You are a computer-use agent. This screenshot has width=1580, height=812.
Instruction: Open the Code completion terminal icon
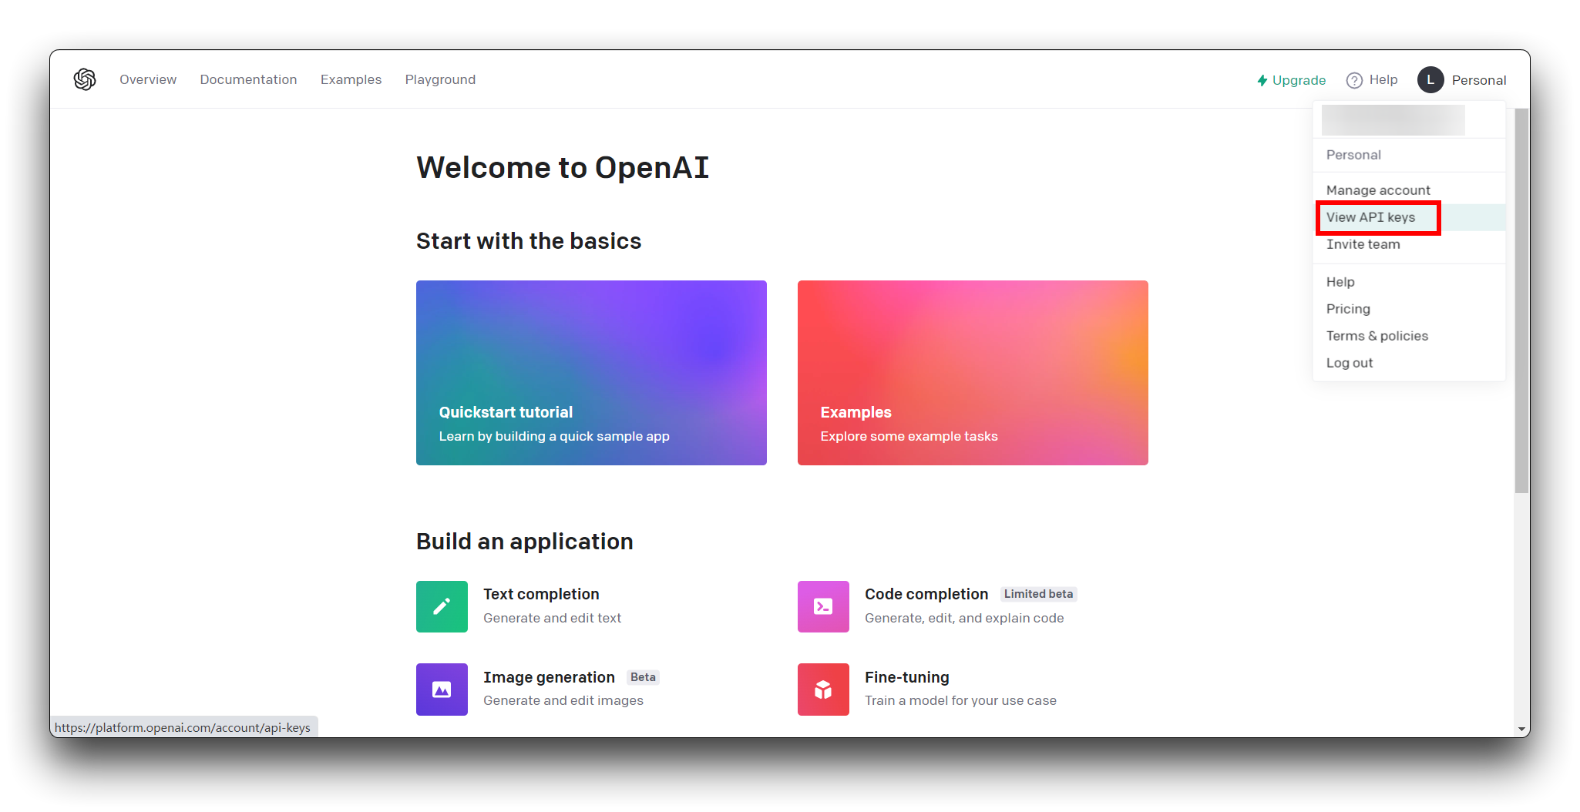point(823,606)
